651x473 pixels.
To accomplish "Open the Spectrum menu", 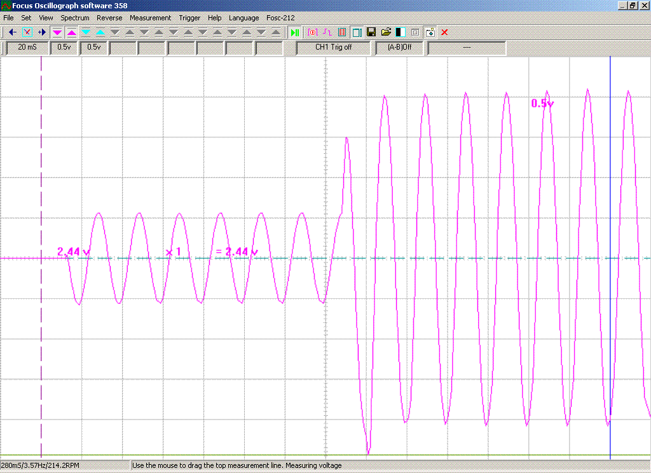I will (75, 18).
